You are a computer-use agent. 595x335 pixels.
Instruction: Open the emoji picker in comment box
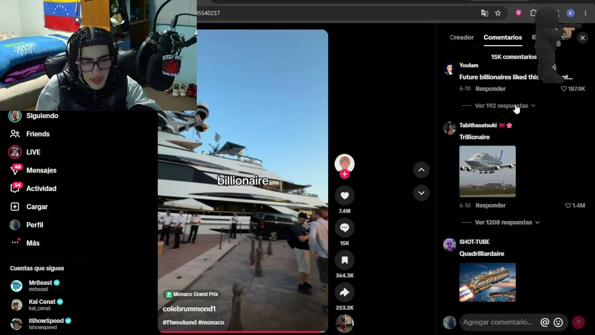[558, 322]
